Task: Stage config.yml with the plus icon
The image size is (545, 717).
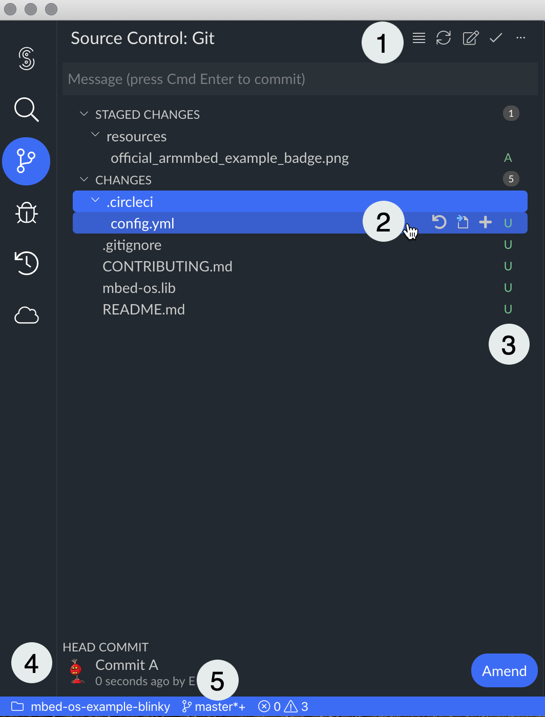Action: pyautogui.click(x=485, y=222)
